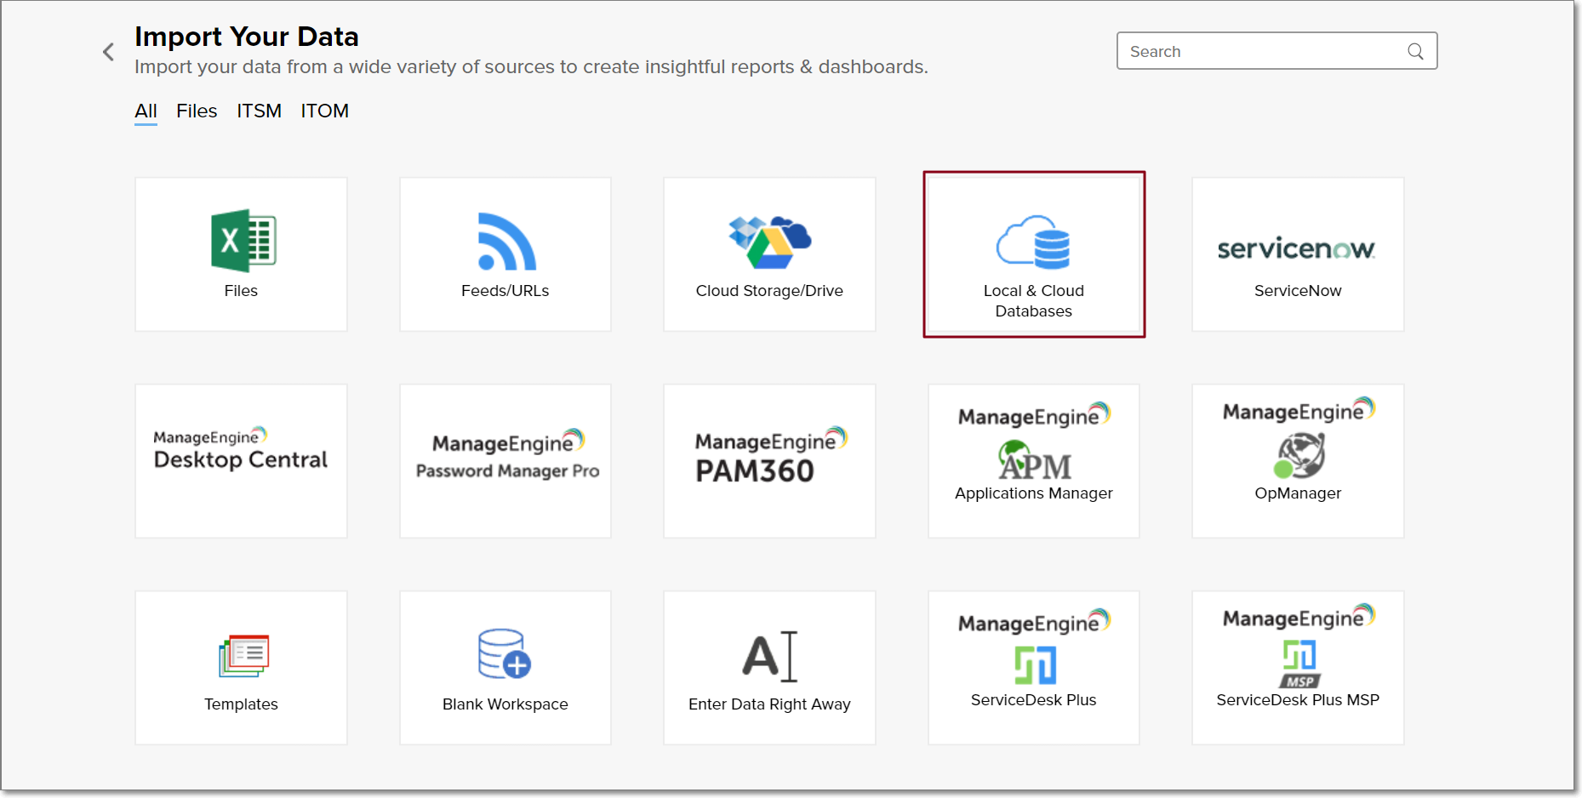Focus the Search input field
The width and height of the screenshot is (1582, 798).
pos(1276,51)
